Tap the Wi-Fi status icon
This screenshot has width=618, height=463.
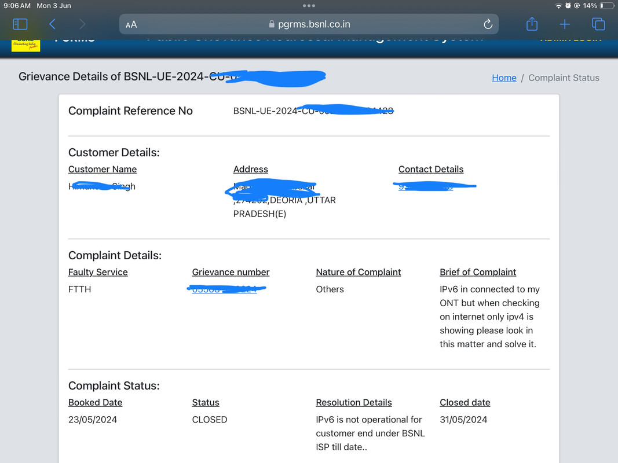pyautogui.click(x=558, y=6)
